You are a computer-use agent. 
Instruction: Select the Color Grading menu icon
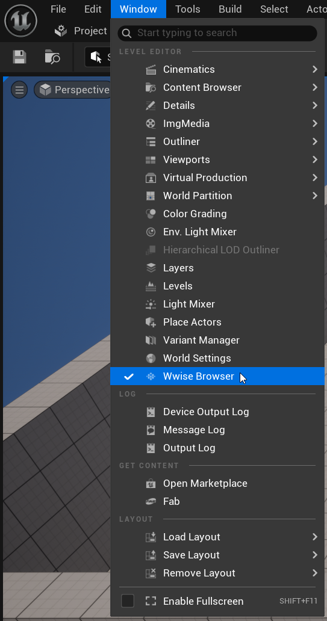pos(151,214)
